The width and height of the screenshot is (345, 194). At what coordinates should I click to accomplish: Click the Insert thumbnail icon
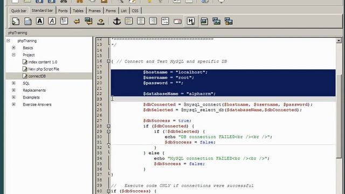[217, 22]
